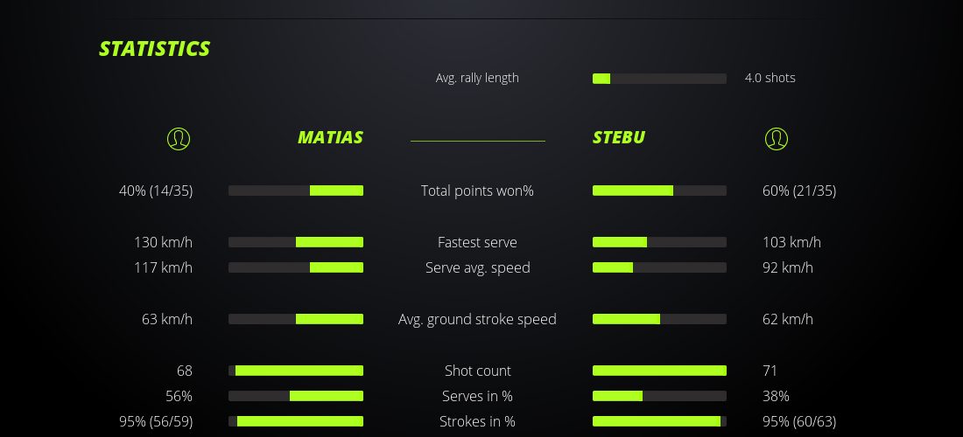This screenshot has height=437, width=963.
Task: Click the 60% (21/35) points value
Action: pyautogui.click(x=799, y=191)
